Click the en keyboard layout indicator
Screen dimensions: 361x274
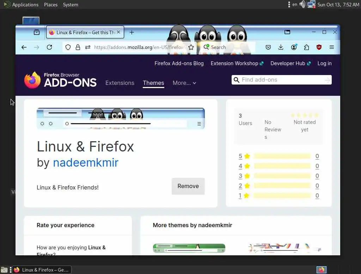point(294,4)
